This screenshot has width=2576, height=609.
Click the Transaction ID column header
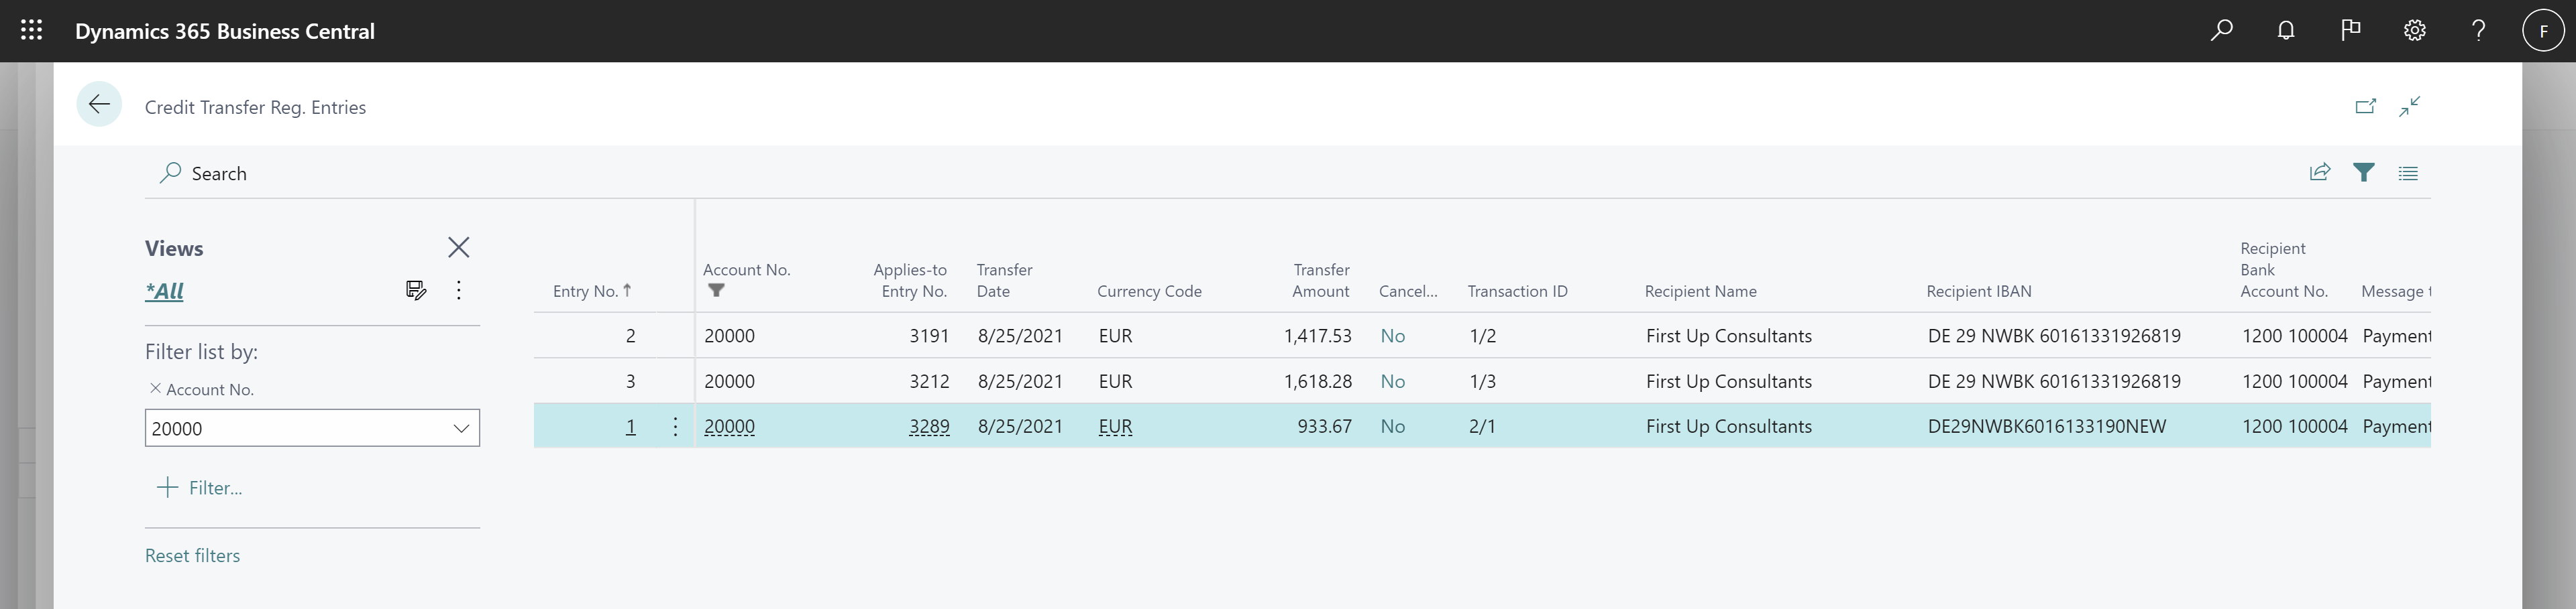pos(1518,291)
